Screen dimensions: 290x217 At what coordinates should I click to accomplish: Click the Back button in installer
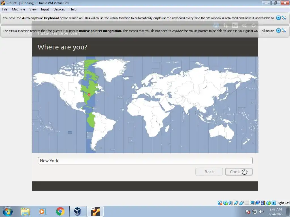tap(209, 172)
